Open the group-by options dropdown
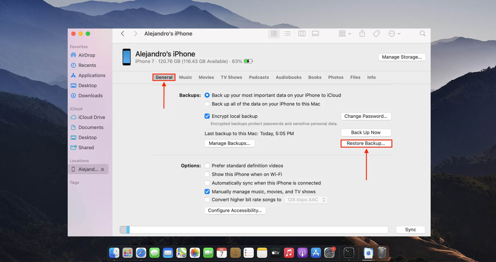496x262 pixels. coord(345,34)
